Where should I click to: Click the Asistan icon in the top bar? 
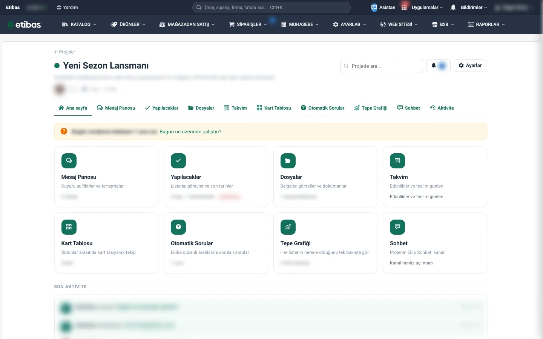[374, 8]
